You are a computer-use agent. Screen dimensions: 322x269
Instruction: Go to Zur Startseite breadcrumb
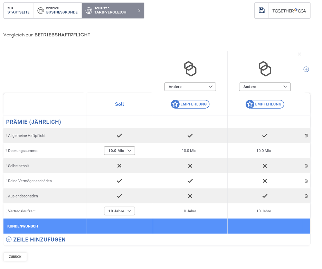pyautogui.click(x=19, y=11)
